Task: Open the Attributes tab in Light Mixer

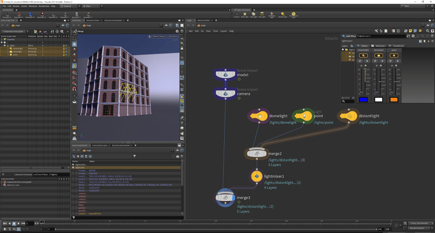Action: tap(380, 46)
